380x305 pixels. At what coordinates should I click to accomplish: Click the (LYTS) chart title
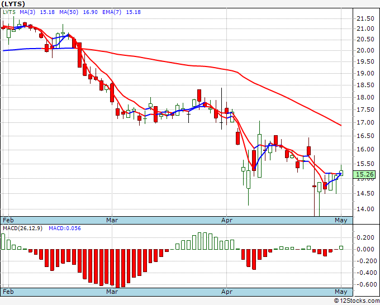(13, 4)
